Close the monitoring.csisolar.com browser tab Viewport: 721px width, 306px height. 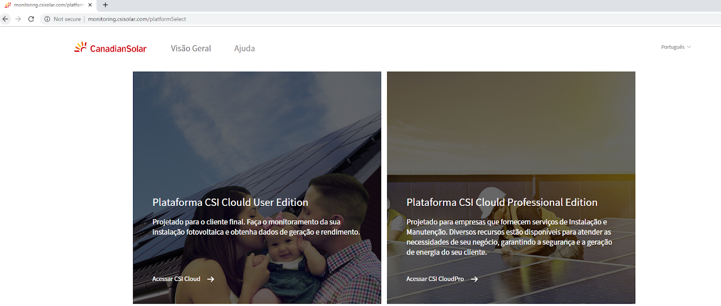pyautogui.click(x=90, y=5)
